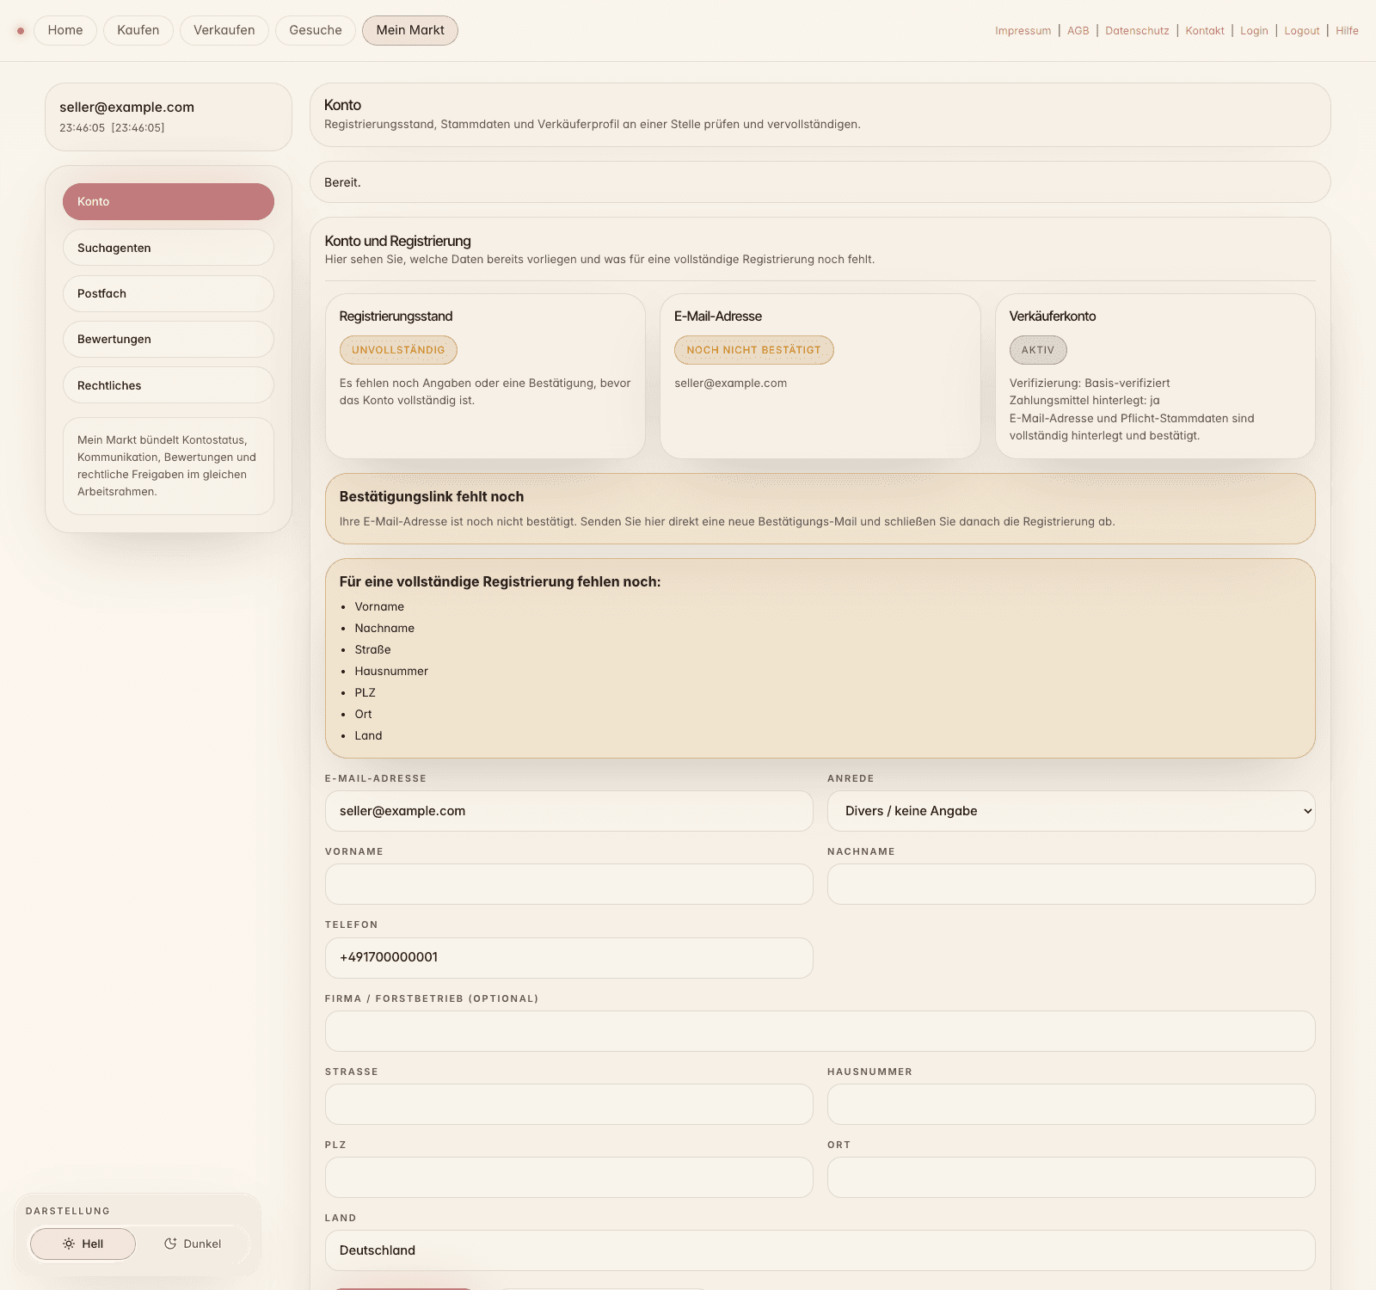Click seller@example.com in the sidebar card
The image size is (1376, 1290).
click(126, 107)
